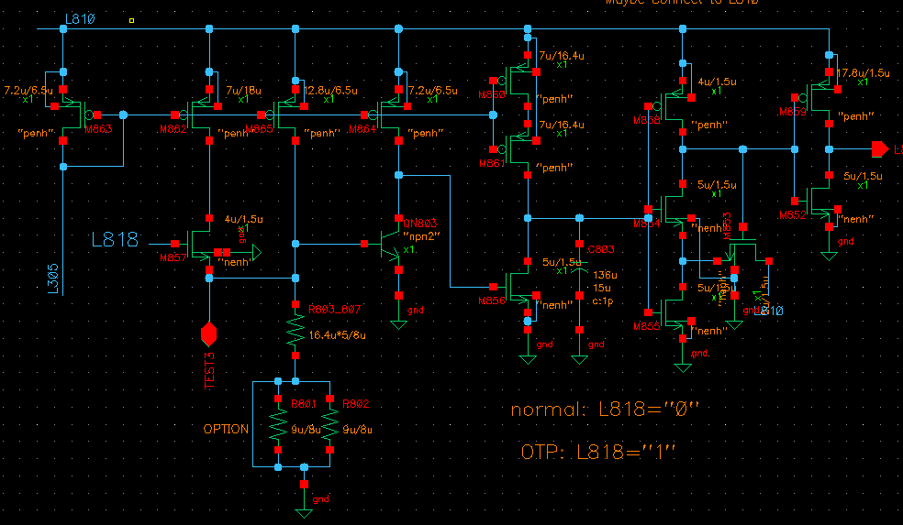Click the R803_807 instance name text
This screenshot has height=525, width=903.
click(335, 310)
